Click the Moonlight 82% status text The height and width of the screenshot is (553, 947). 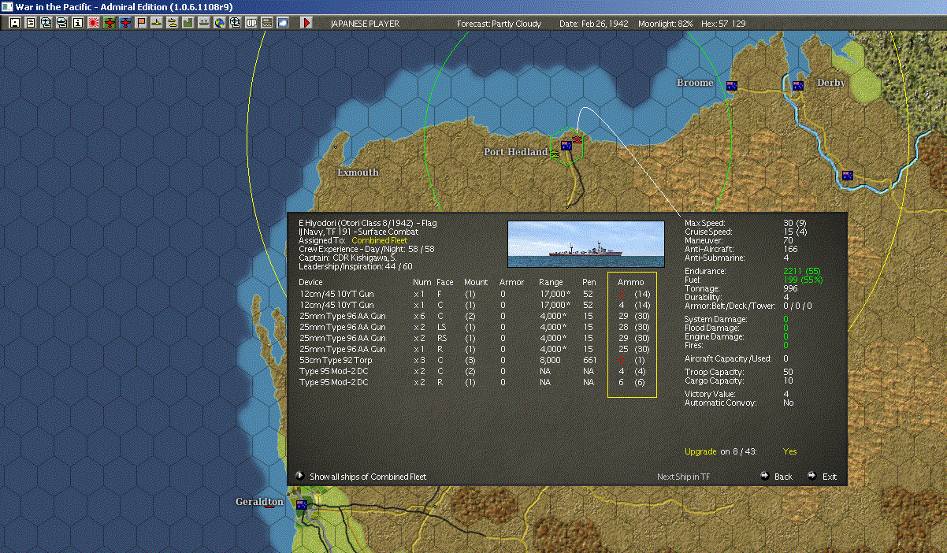667,24
